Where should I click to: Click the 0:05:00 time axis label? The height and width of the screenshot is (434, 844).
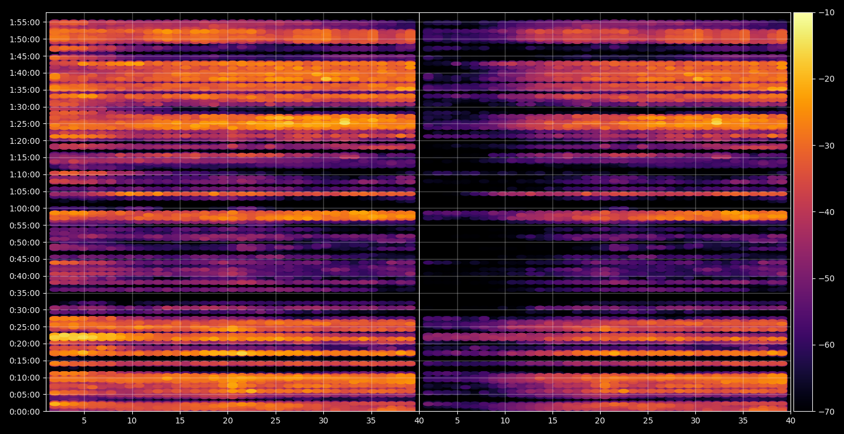(x=25, y=395)
